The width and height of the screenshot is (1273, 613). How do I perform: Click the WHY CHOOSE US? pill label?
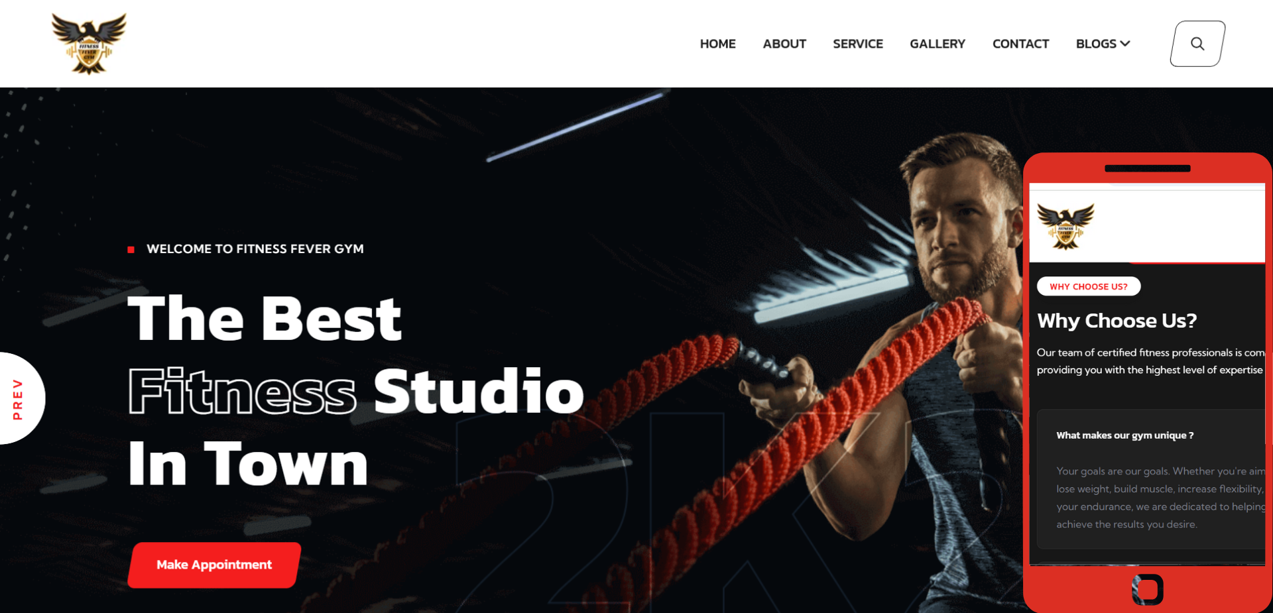click(1089, 286)
